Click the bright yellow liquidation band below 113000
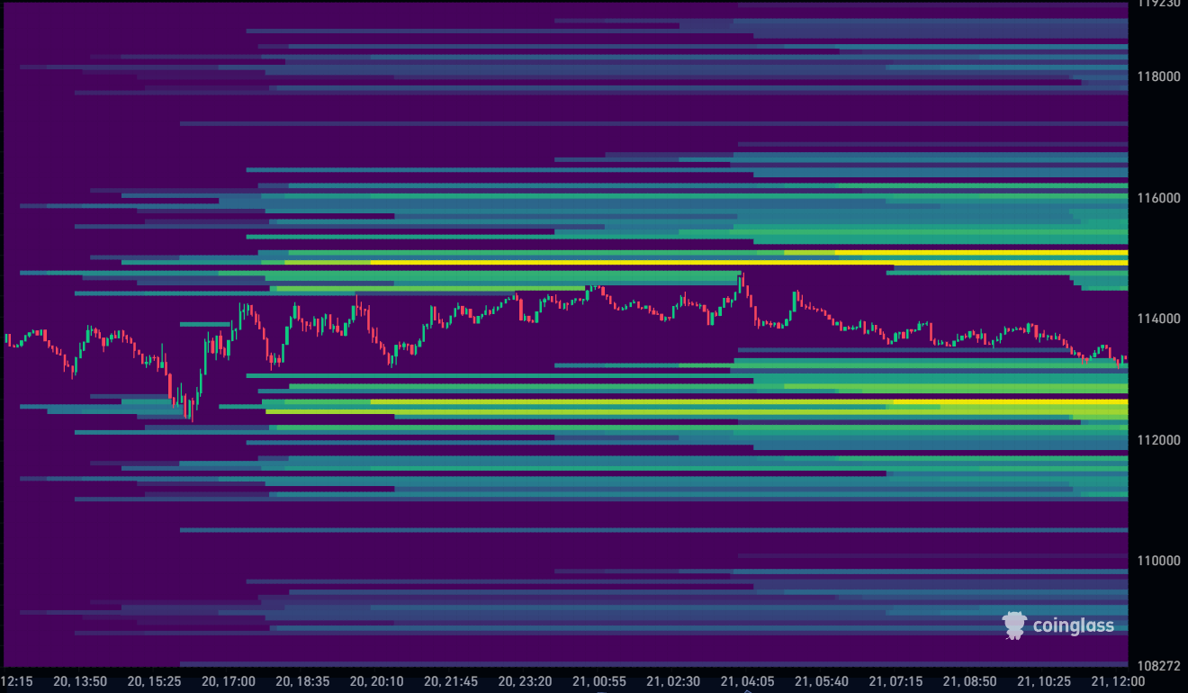The image size is (1188, 693). tap(749, 401)
